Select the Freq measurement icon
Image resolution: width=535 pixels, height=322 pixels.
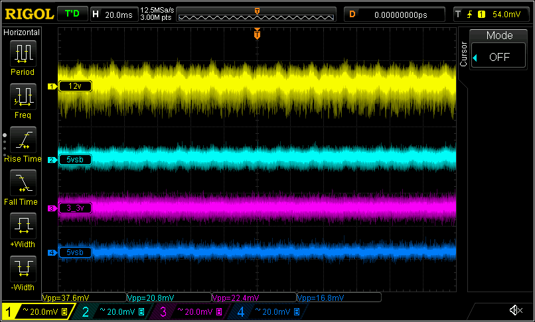(23, 97)
